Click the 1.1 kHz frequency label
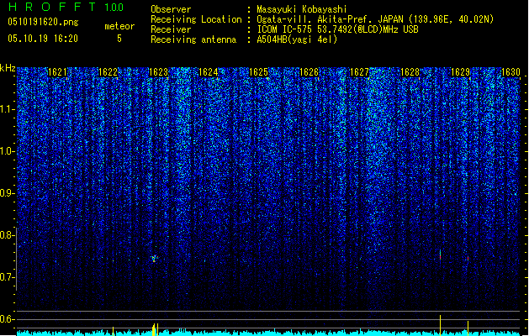The image size is (529, 336). [7, 109]
